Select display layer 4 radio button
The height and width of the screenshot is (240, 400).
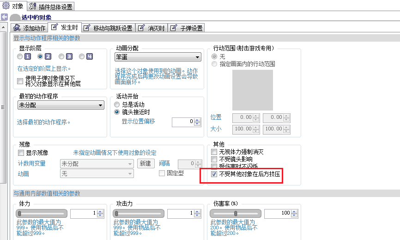82,56
